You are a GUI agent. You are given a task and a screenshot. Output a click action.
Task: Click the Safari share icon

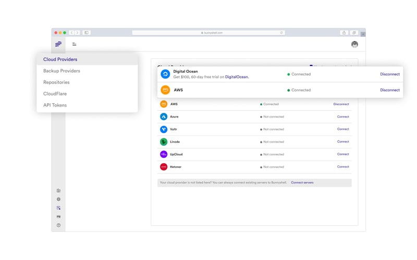click(x=344, y=33)
